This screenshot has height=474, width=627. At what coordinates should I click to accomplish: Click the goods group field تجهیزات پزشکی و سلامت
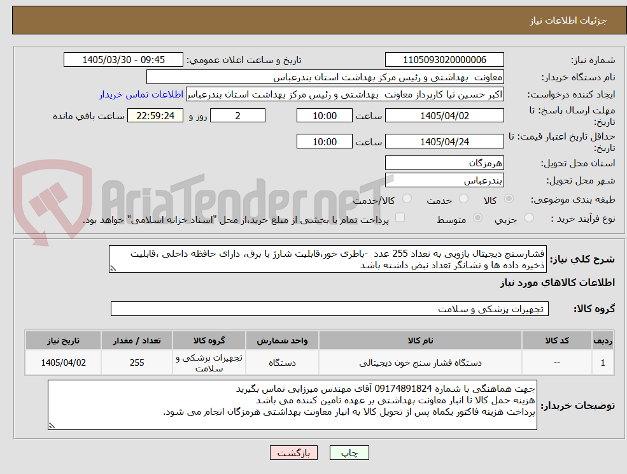[x=330, y=309]
